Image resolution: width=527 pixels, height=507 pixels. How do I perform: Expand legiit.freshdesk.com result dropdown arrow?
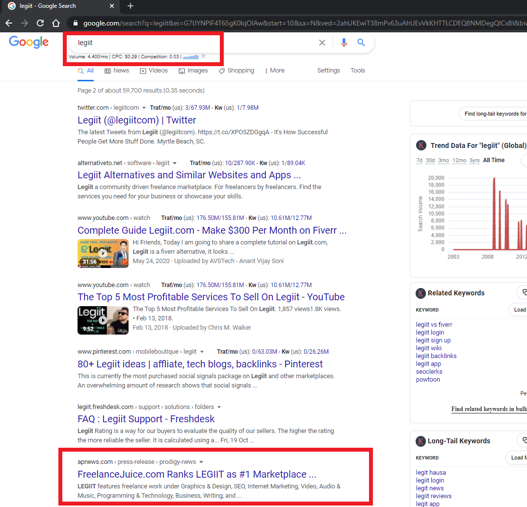[x=219, y=407]
